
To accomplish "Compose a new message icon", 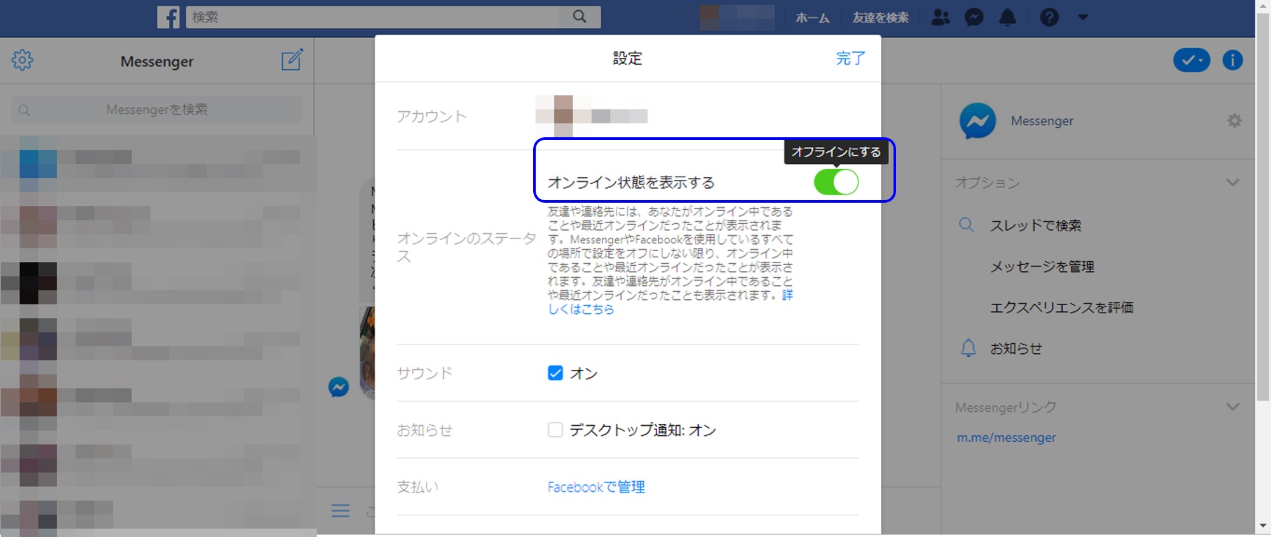I will 292,60.
